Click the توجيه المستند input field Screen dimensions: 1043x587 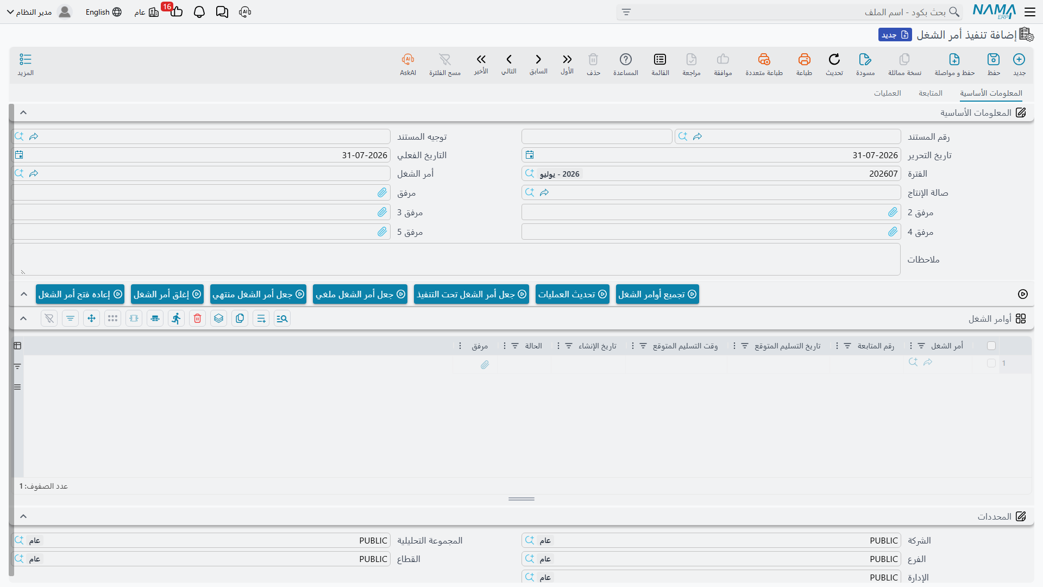coord(201,136)
